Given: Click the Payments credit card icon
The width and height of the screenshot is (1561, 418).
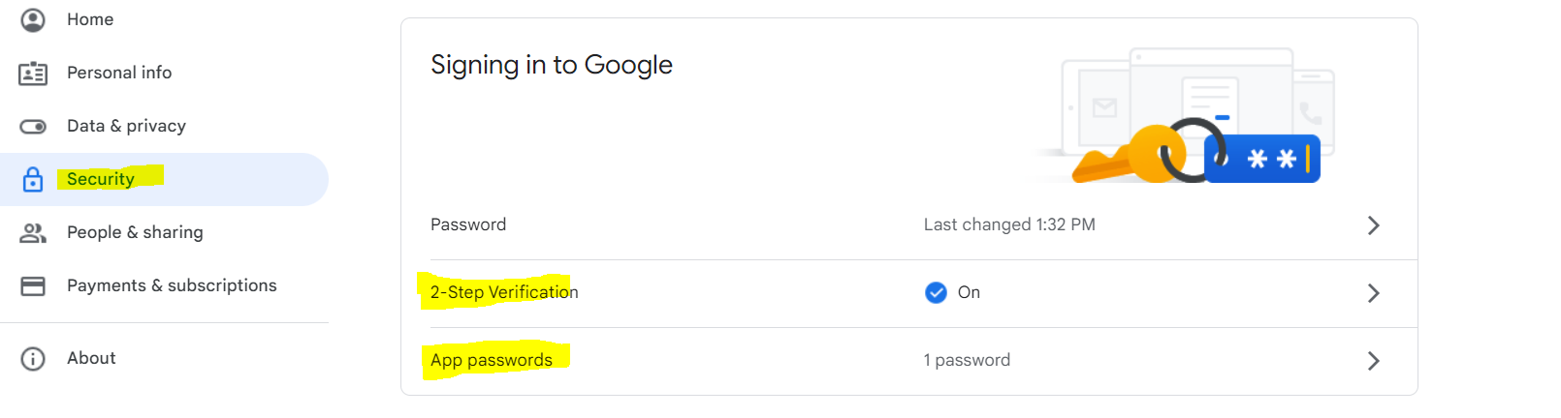Looking at the screenshot, I should coord(33,286).
